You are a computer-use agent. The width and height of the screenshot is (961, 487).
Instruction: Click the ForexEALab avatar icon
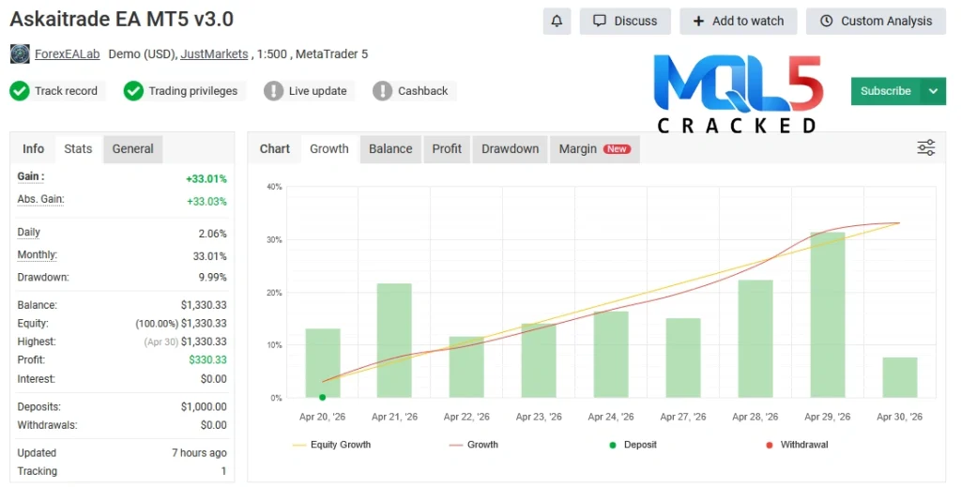(x=20, y=53)
